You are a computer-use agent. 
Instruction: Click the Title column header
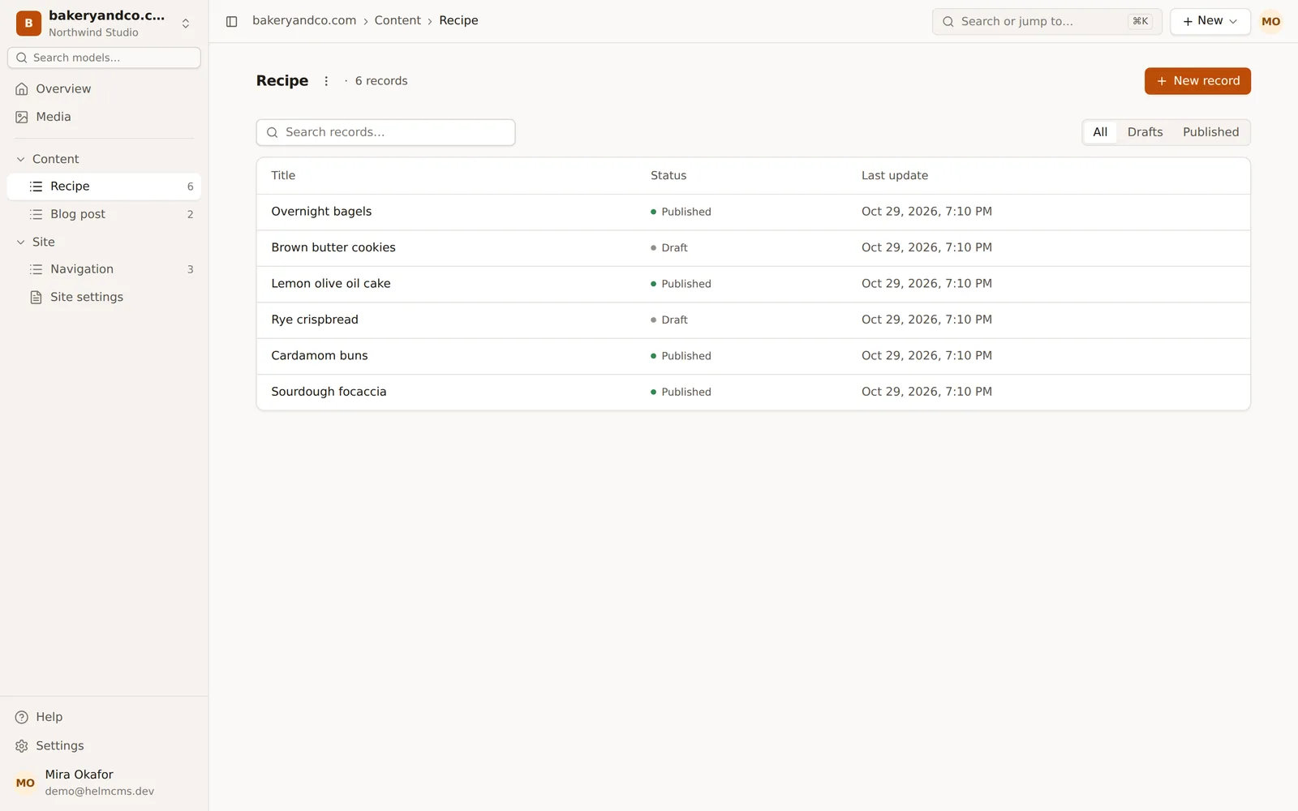[x=283, y=176]
